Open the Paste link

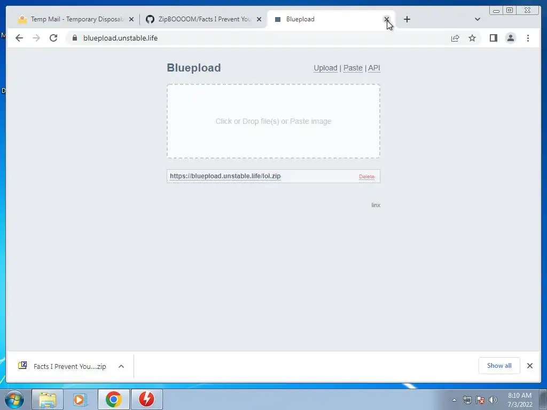tap(353, 68)
